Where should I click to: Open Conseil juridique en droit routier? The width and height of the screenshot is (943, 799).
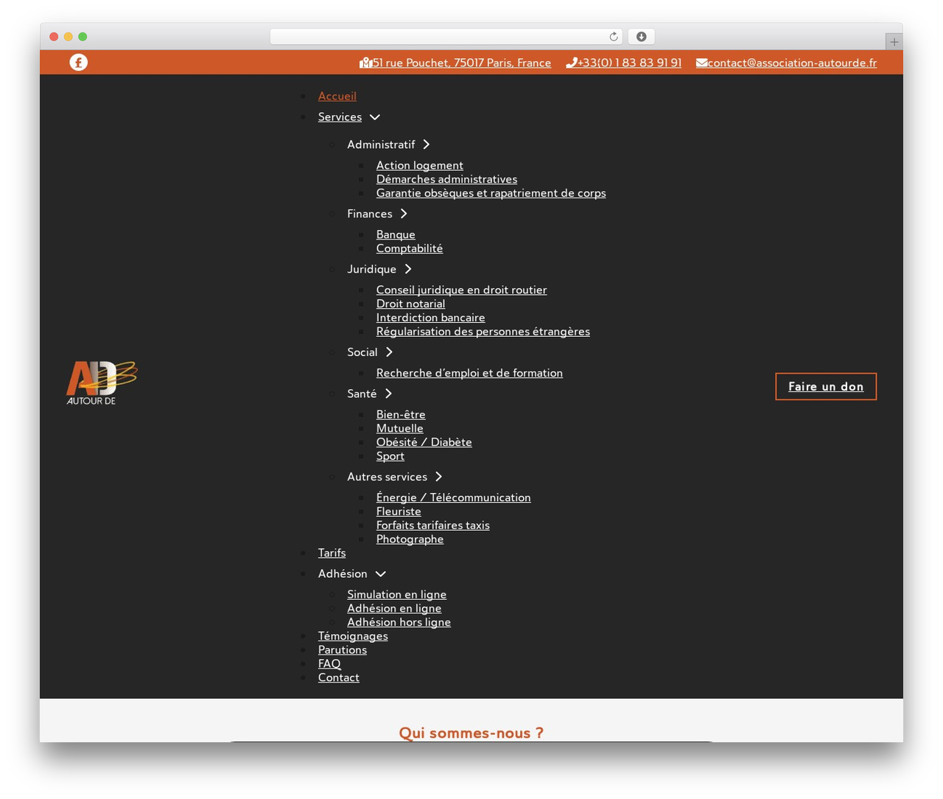(x=462, y=290)
